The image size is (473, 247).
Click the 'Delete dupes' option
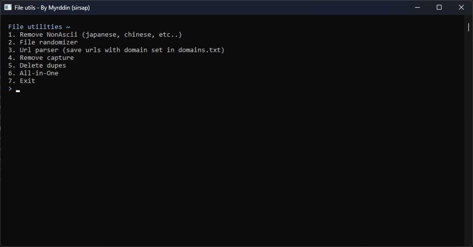37,66
